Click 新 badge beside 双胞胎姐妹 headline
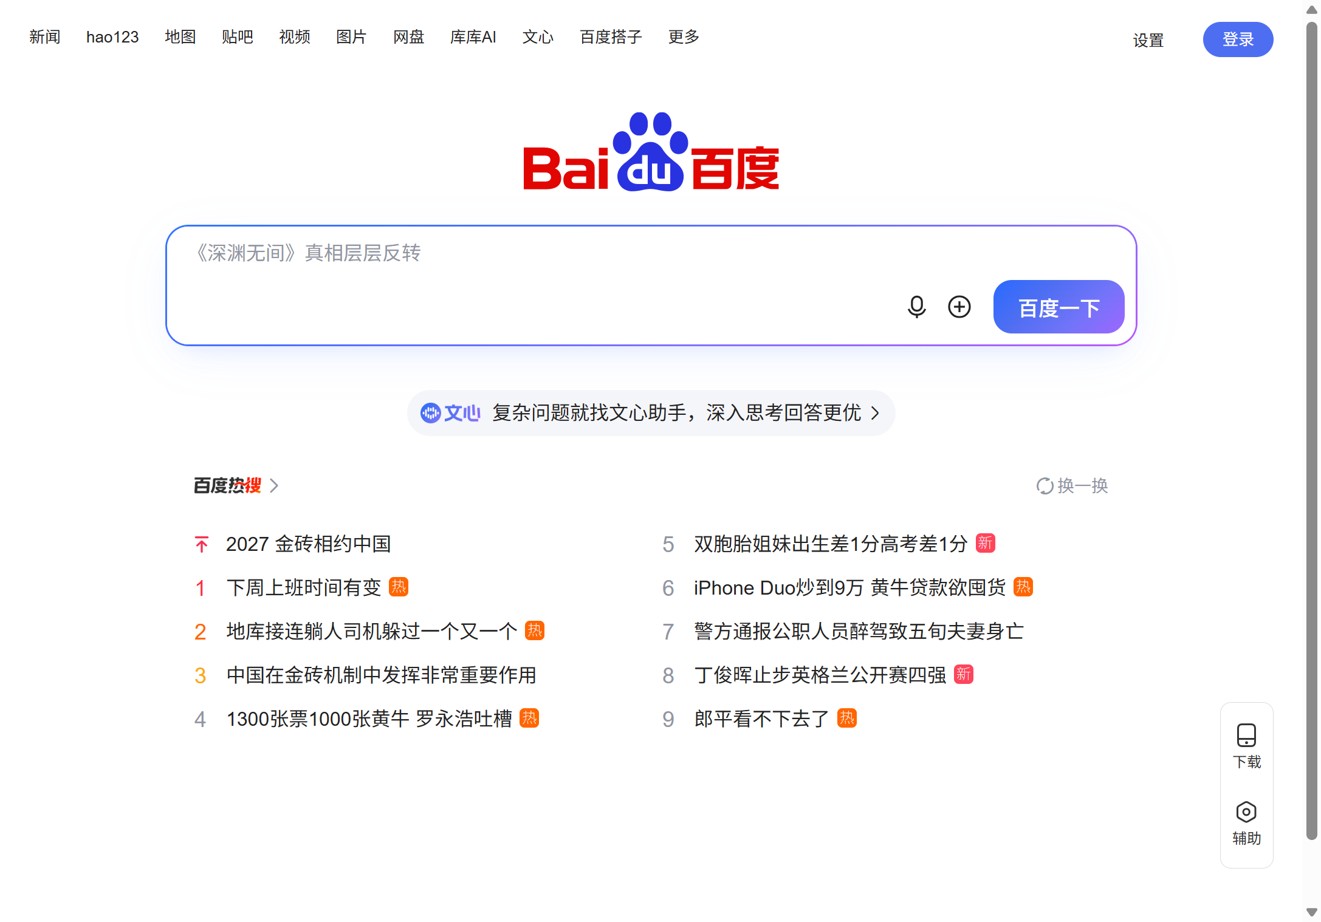The width and height of the screenshot is (1321, 922). (985, 543)
